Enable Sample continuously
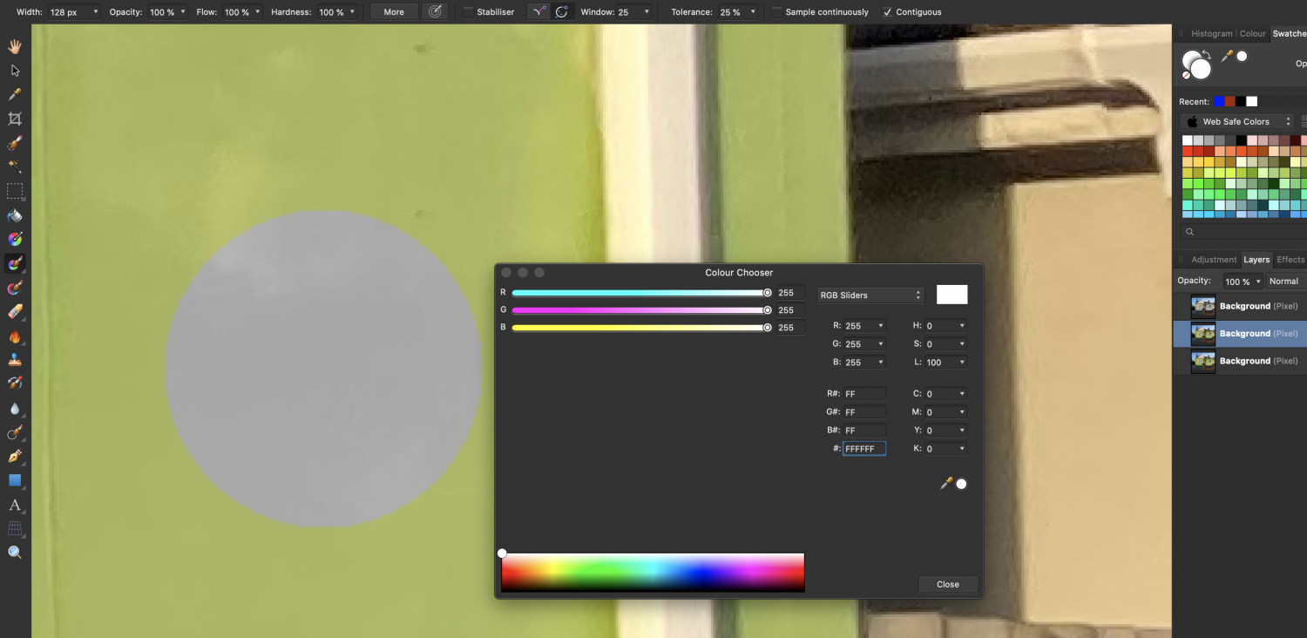The image size is (1307, 638). 775,11
